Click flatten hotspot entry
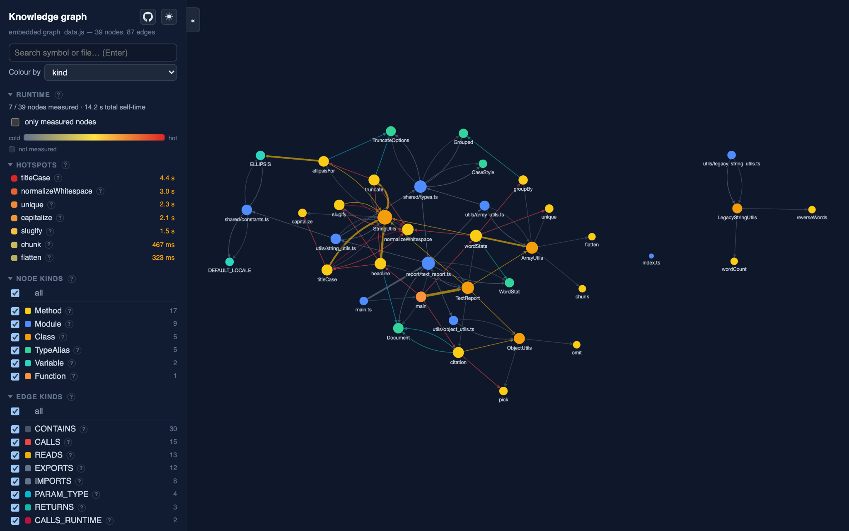Image resolution: width=849 pixels, height=531 pixels. pyautogui.click(x=31, y=257)
